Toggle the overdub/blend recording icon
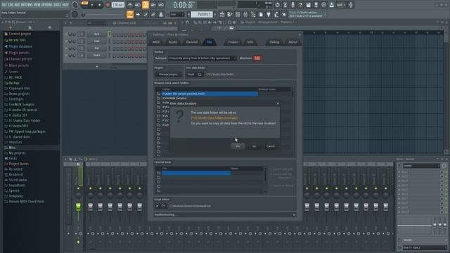The height and width of the screenshot is (253, 450). (x=153, y=5)
